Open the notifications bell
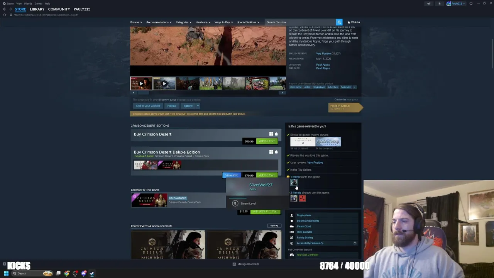494x278 pixels. 439,3
